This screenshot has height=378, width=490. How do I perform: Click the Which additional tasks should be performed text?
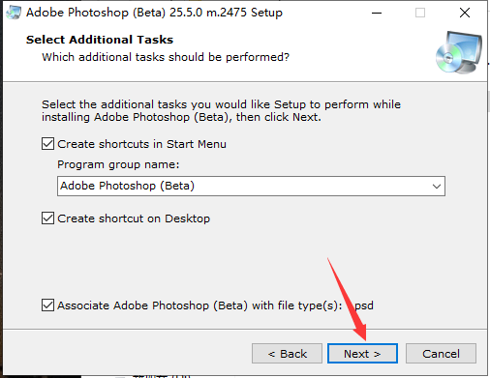point(166,57)
